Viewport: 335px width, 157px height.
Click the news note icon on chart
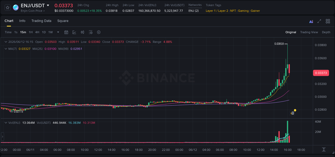coord(293,113)
